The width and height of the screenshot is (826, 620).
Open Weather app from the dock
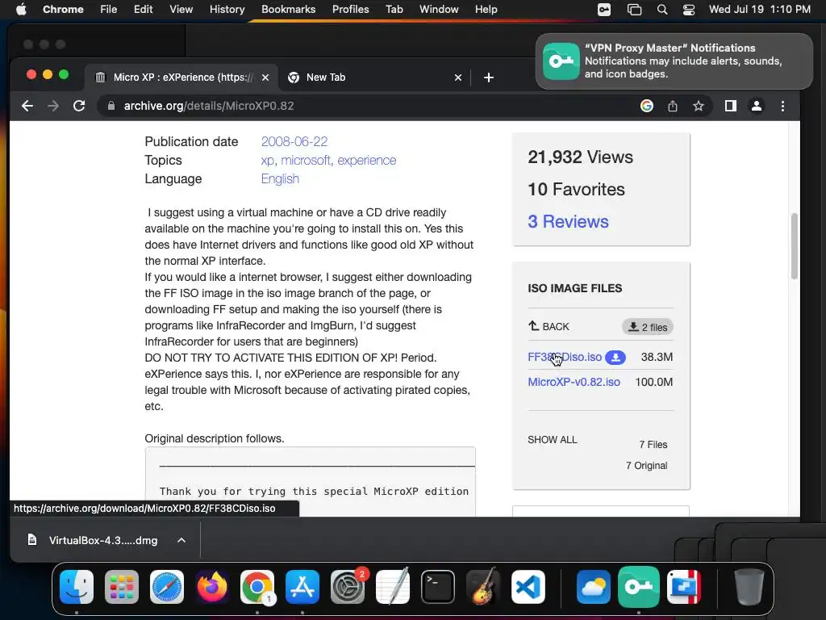(x=594, y=587)
